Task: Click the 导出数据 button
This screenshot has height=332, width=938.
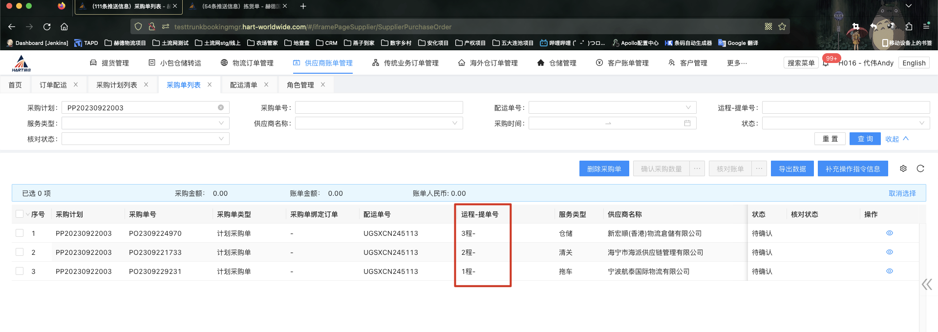Action: pyautogui.click(x=792, y=169)
